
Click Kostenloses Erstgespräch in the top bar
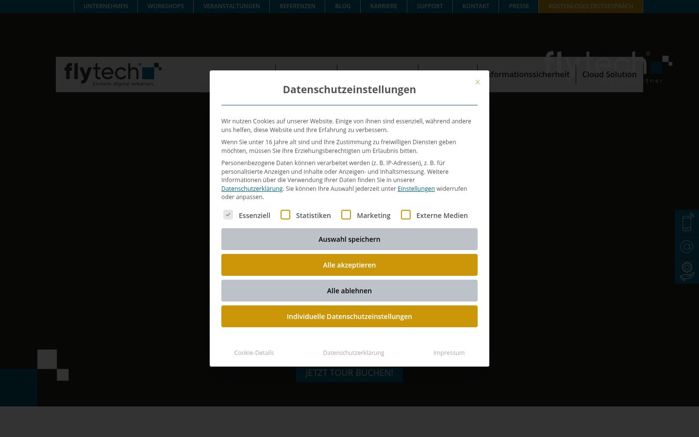coord(591,6)
